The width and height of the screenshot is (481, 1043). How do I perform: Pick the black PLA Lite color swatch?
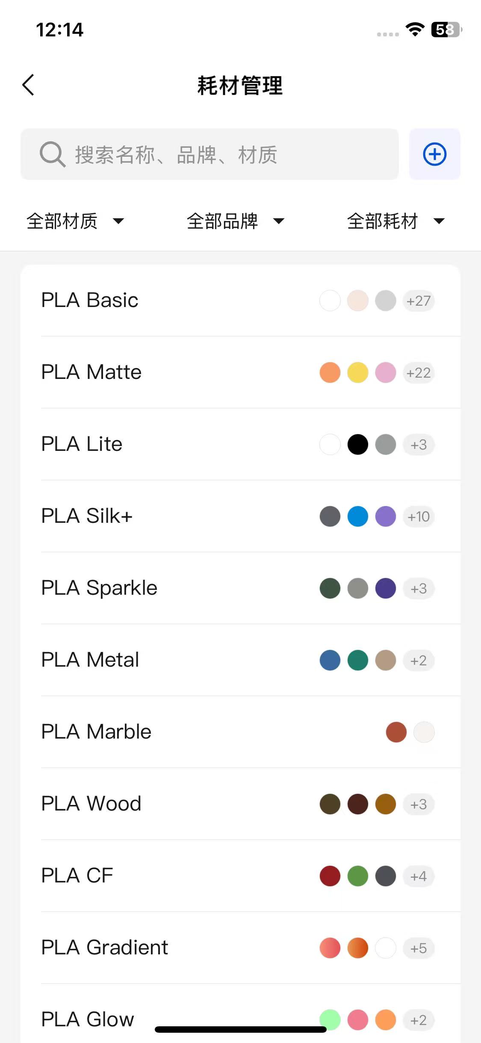[x=358, y=444]
